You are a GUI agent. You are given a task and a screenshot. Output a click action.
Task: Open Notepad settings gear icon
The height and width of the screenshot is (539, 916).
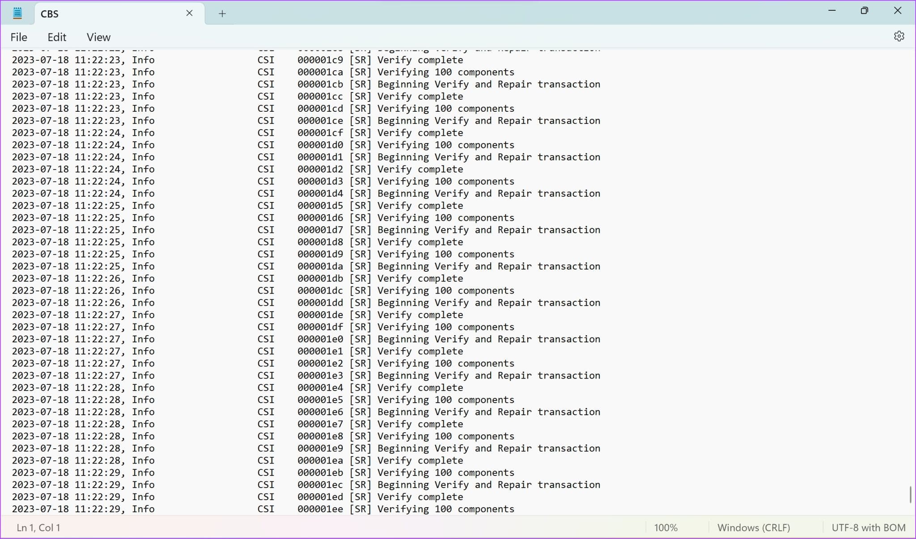coord(899,36)
